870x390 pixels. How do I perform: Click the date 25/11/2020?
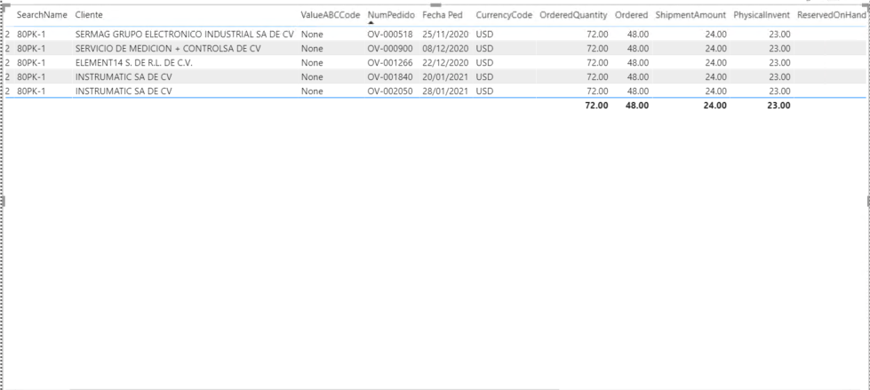tap(445, 35)
